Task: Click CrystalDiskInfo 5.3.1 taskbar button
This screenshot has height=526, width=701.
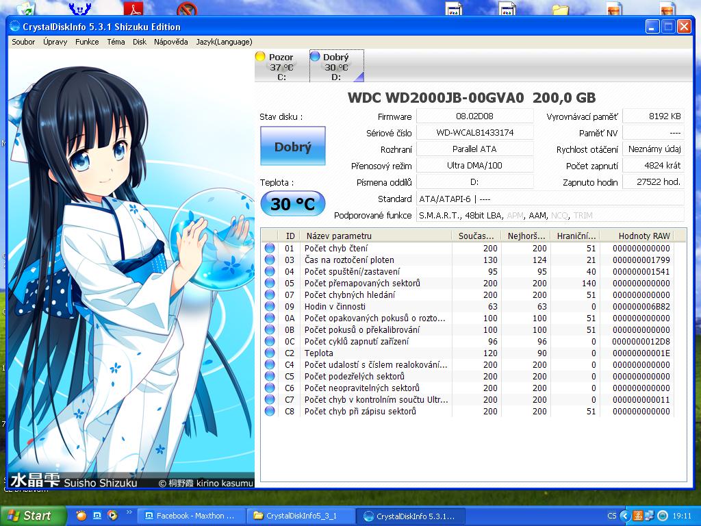Action: (x=411, y=516)
